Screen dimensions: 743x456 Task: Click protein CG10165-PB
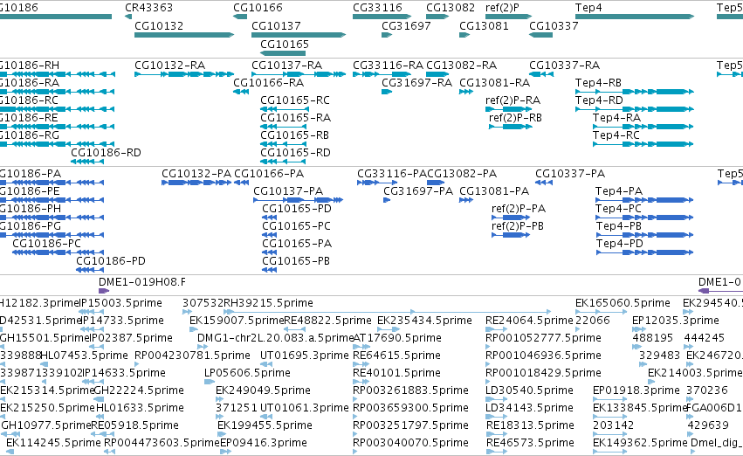coord(269,270)
